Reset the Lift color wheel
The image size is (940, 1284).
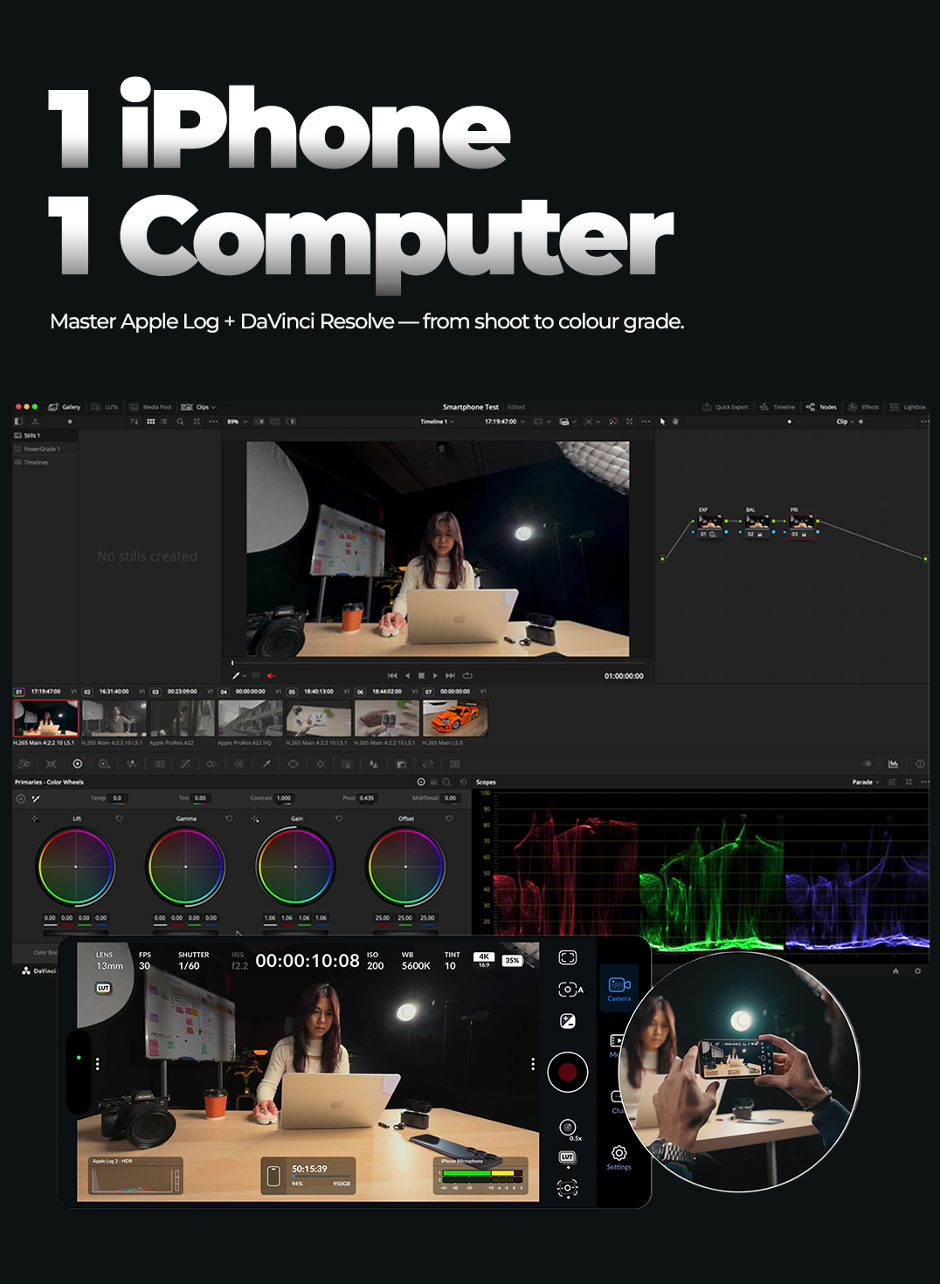pos(119,819)
